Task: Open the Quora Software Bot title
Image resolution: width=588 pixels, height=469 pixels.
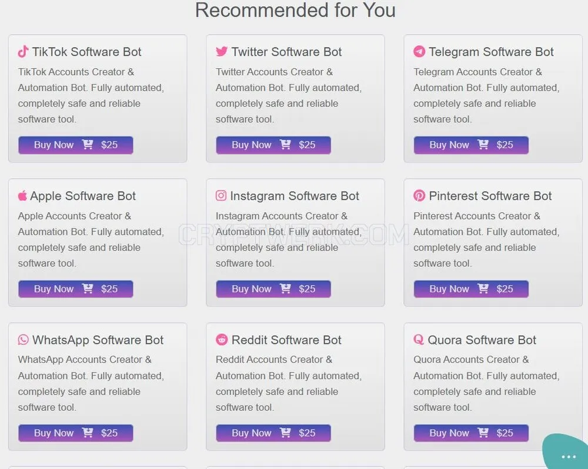Action: 482,340
